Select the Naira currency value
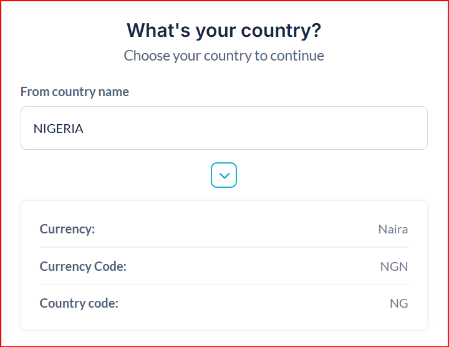Image resolution: width=449 pixels, height=347 pixels. (x=393, y=229)
